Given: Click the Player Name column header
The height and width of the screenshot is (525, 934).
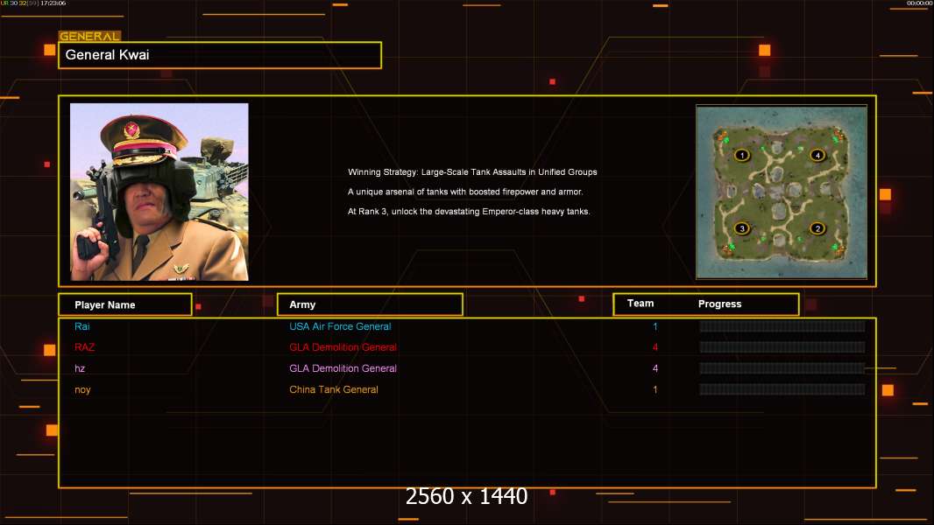Looking at the screenshot, I should point(125,304).
